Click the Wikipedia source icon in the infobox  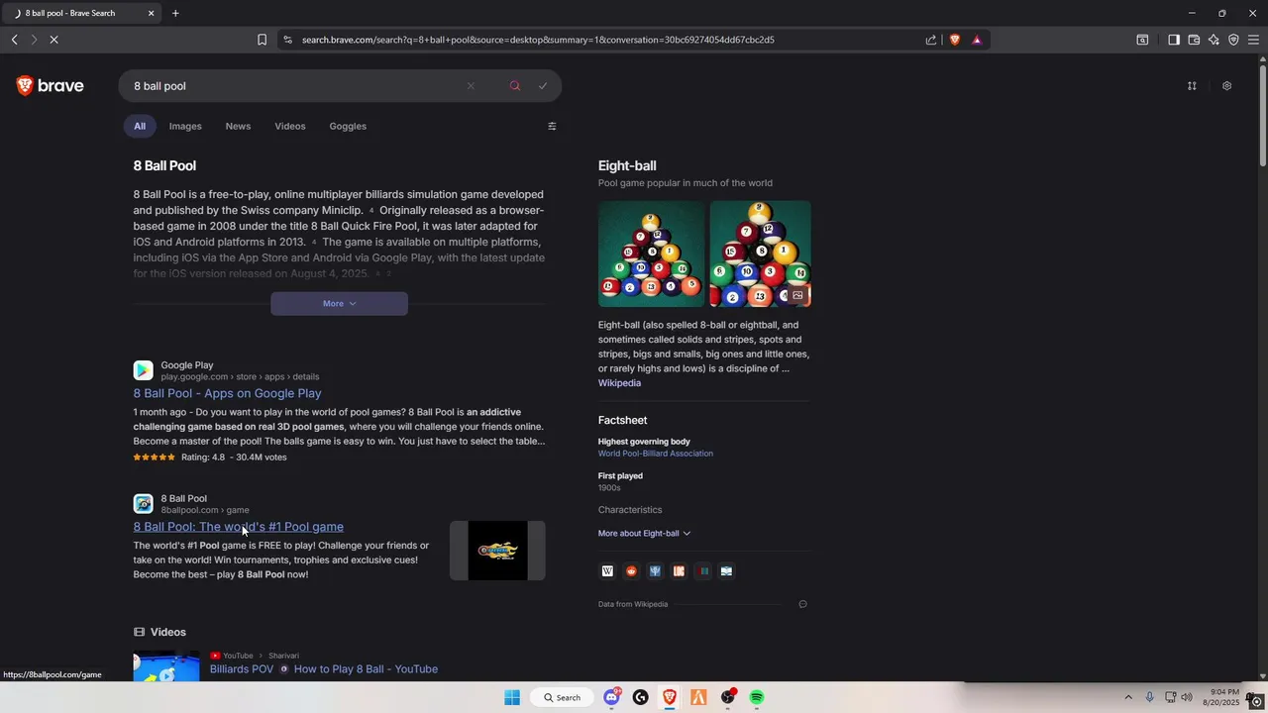point(607,570)
